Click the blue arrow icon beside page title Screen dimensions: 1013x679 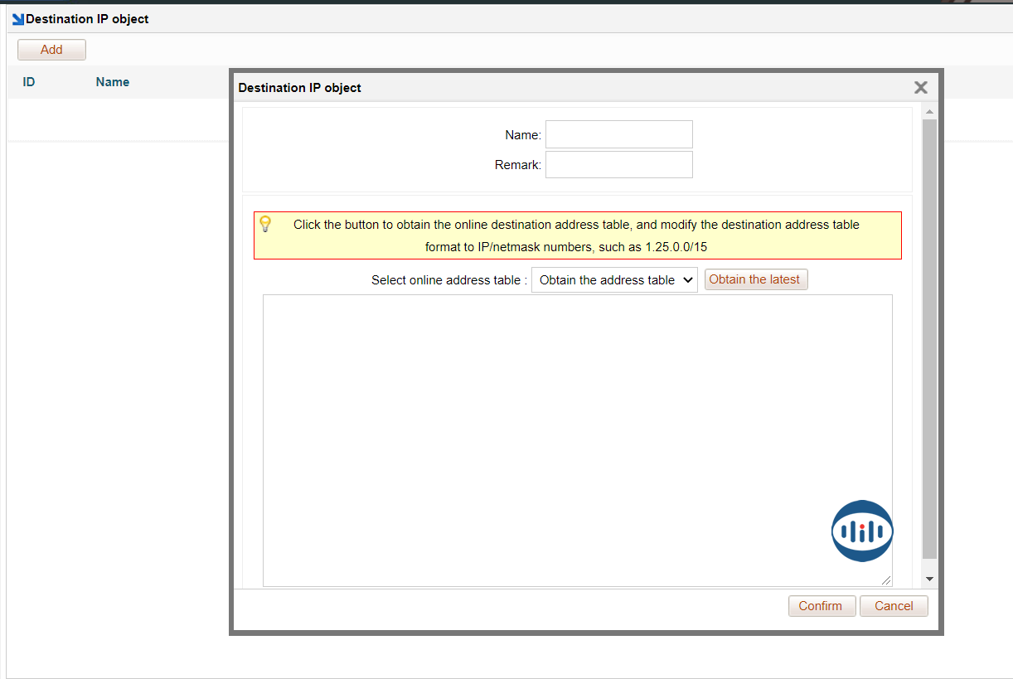point(18,19)
